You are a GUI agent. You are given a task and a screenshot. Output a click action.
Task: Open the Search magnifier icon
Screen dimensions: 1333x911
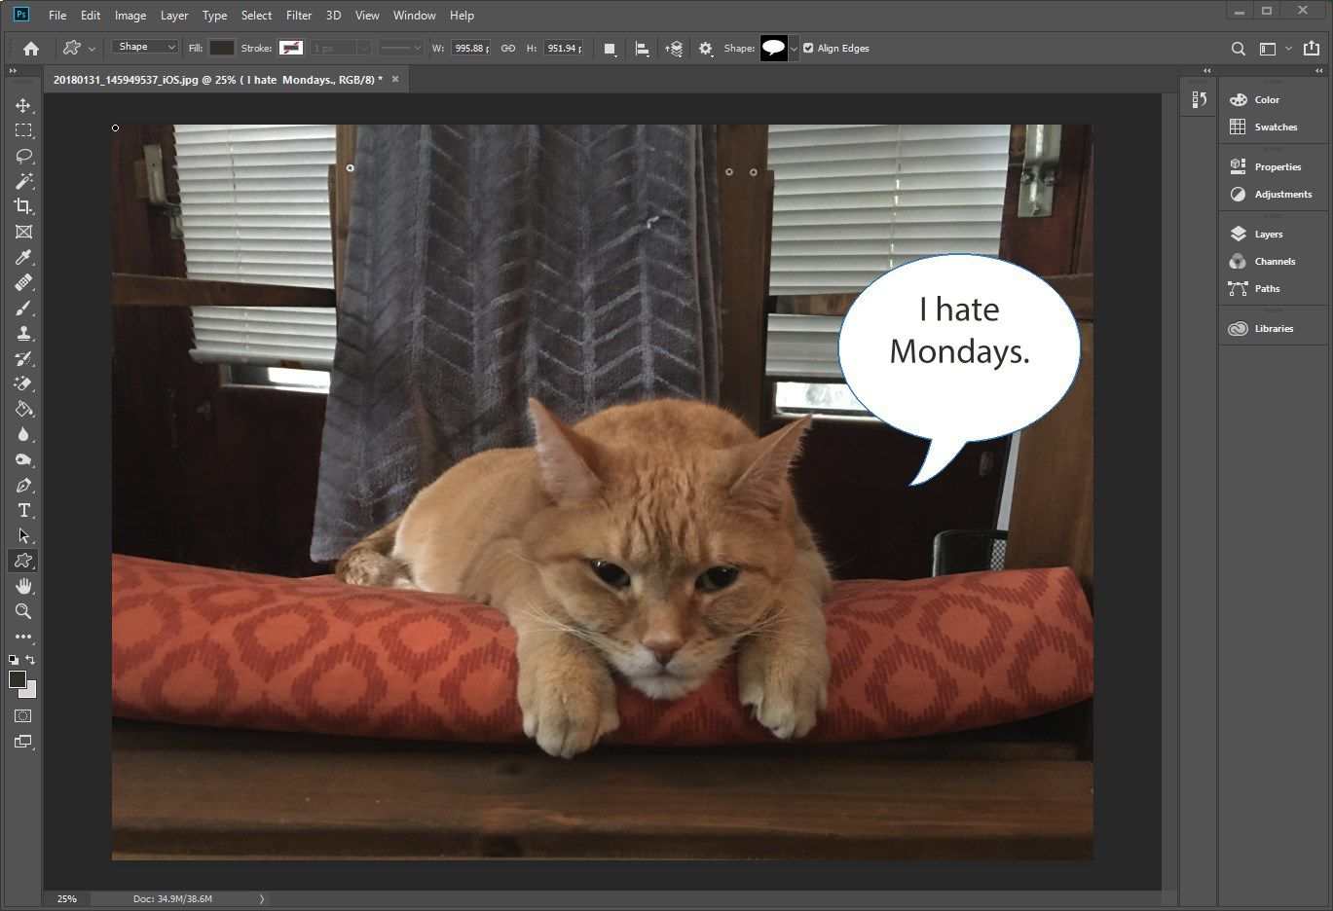(x=1238, y=49)
